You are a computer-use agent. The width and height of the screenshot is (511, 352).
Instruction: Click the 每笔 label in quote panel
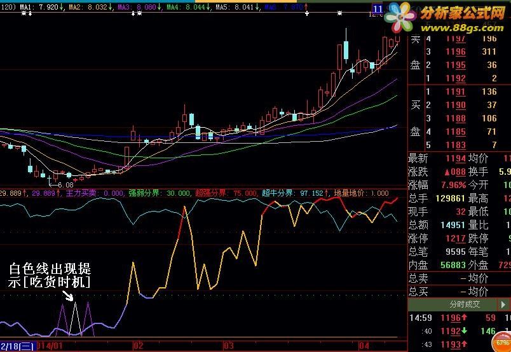point(478,252)
